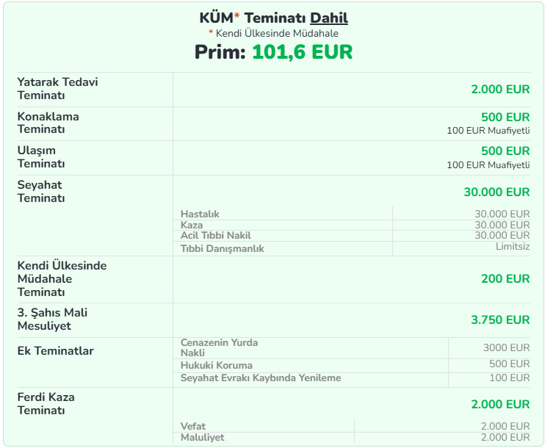Select the Ferdi Kaza Teminatı label
Image resolution: width=545 pixels, height=448 pixels.
pos(46,403)
